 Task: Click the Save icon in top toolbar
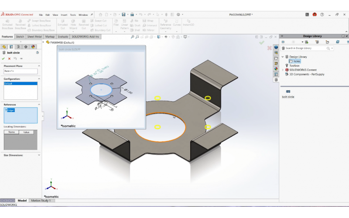point(123,15)
